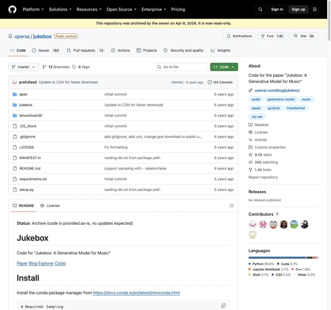Click the setup.py file icon
This screenshot has width=331, height=310.
point(15,190)
